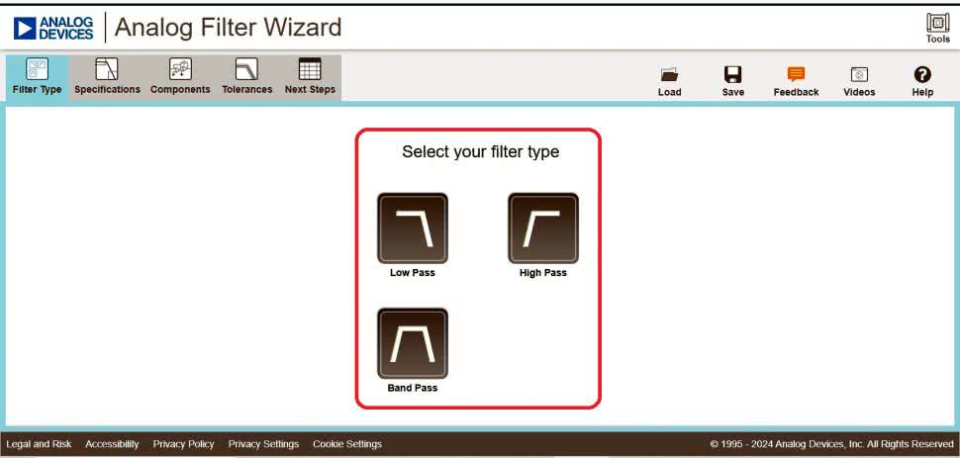960x458 pixels.
Task: Open the Tools icon in header
Action: click(x=937, y=24)
